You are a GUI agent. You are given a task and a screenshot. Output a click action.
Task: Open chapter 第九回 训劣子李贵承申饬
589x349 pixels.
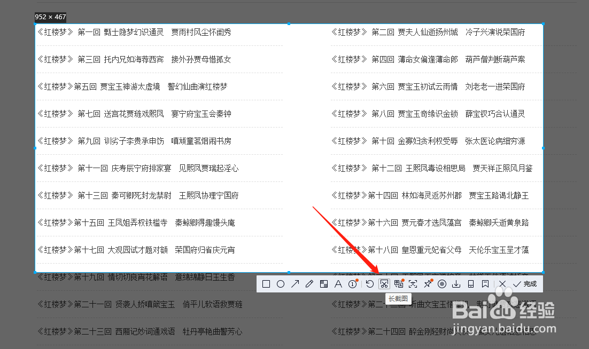coord(134,141)
